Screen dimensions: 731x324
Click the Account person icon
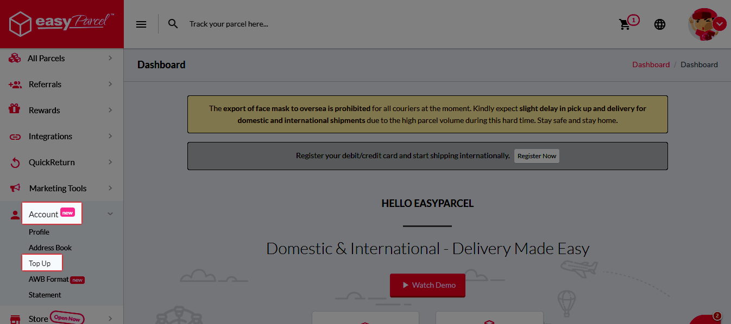[15, 215]
